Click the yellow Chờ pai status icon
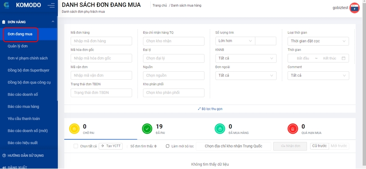366x169 pixels. coord(75,129)
